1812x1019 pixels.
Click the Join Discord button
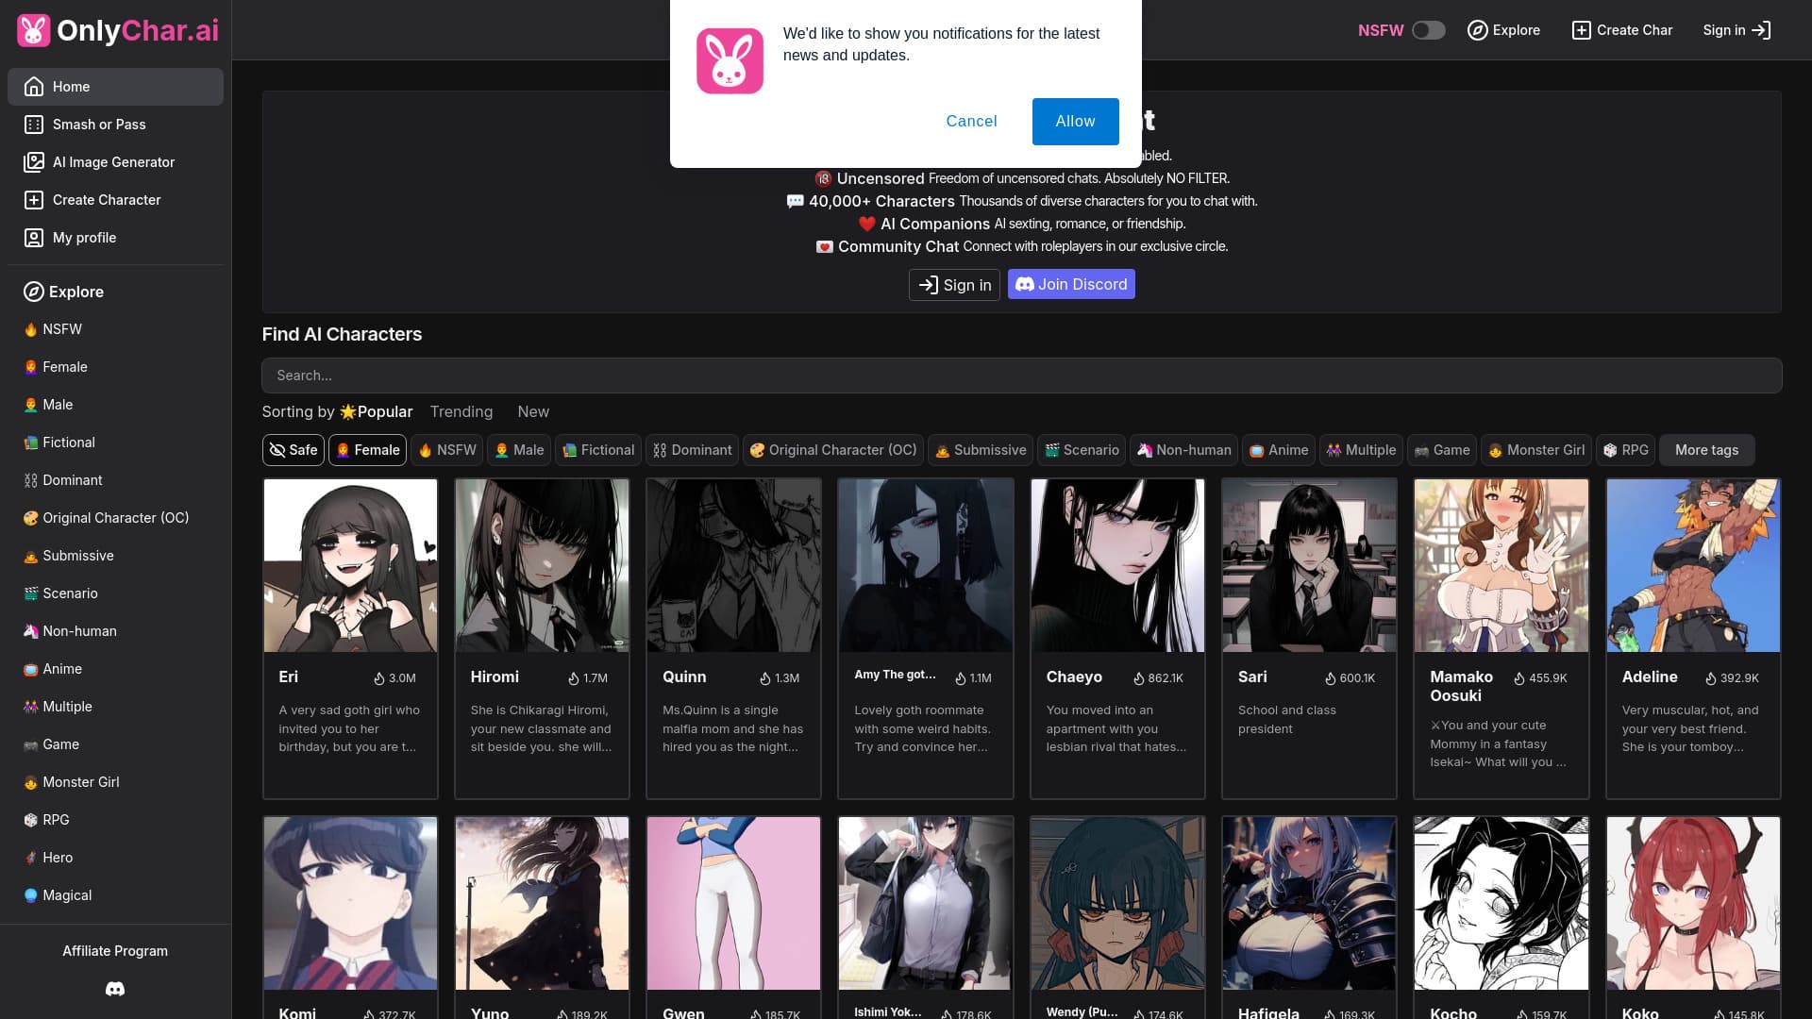point(1070,284)
